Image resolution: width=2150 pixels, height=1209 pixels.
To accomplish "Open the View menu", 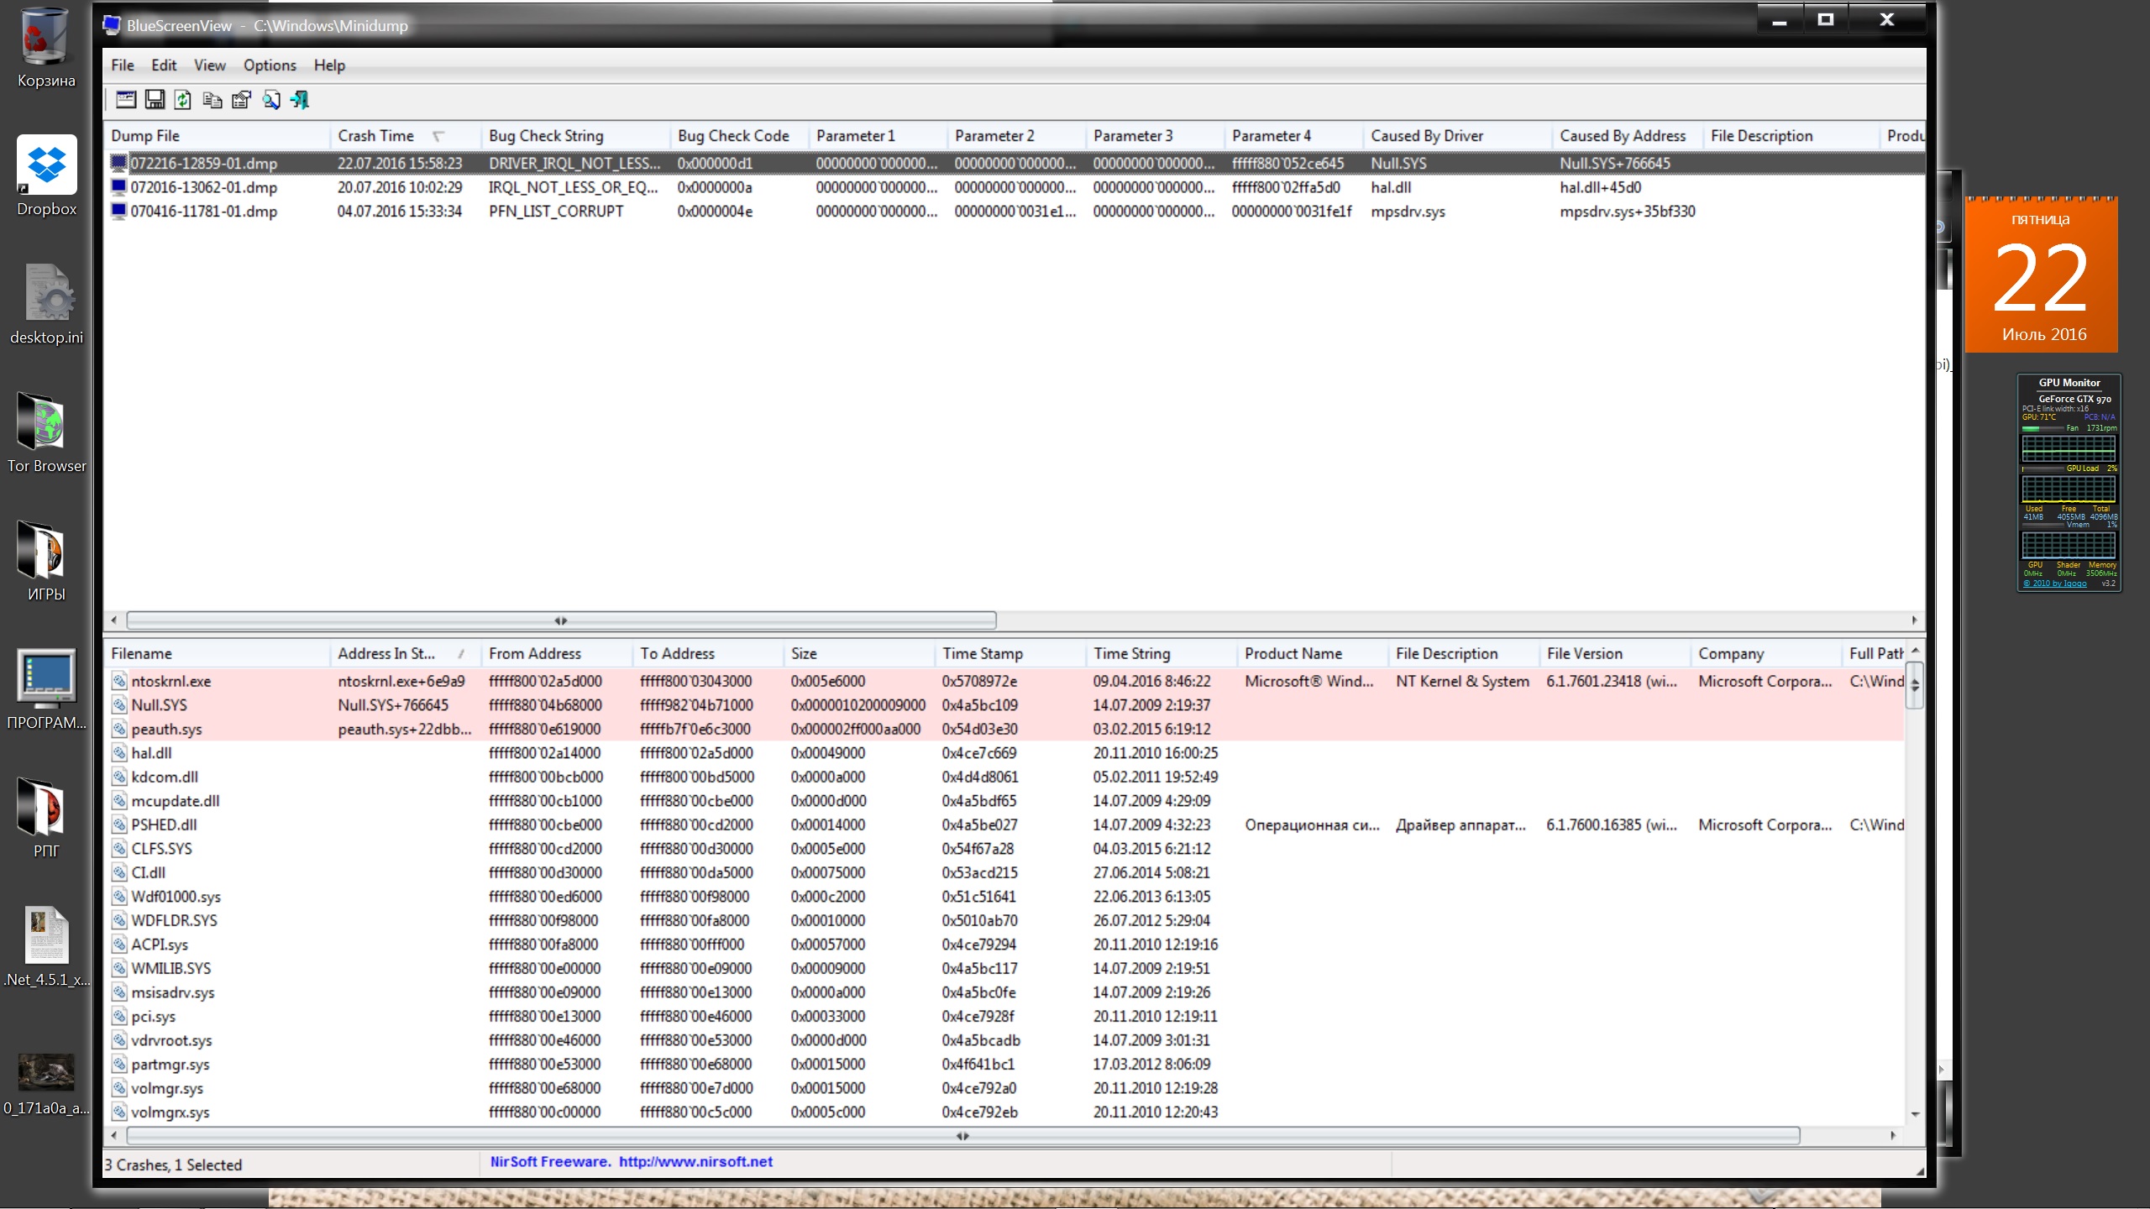I will coord(209,65).
